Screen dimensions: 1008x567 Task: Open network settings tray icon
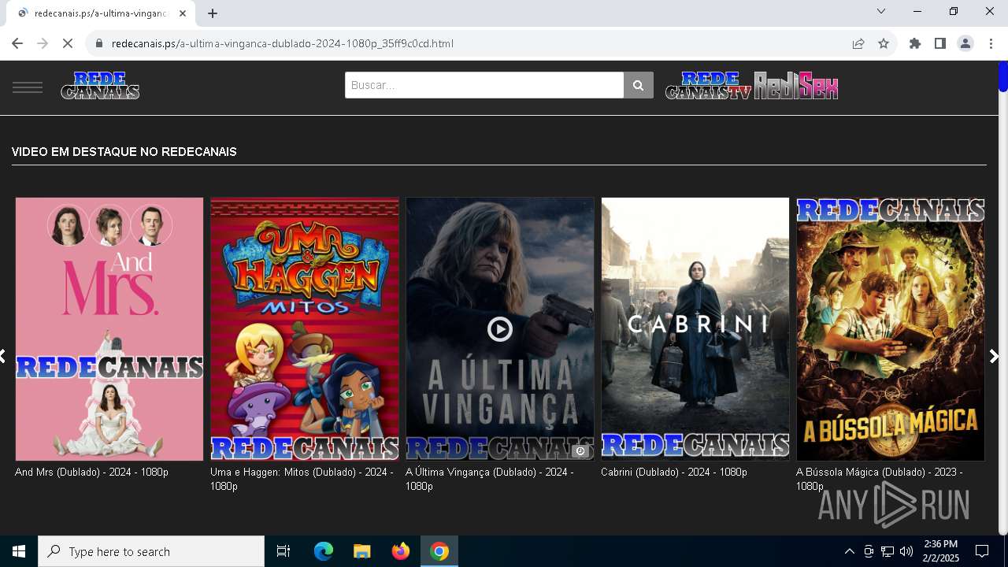click(x=888, y=551)
